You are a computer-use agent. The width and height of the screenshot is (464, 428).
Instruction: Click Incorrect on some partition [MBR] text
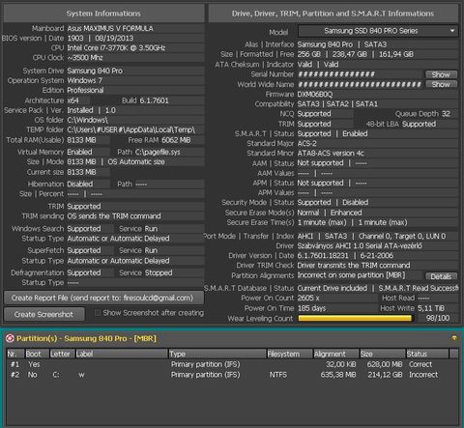click(351, 275)
